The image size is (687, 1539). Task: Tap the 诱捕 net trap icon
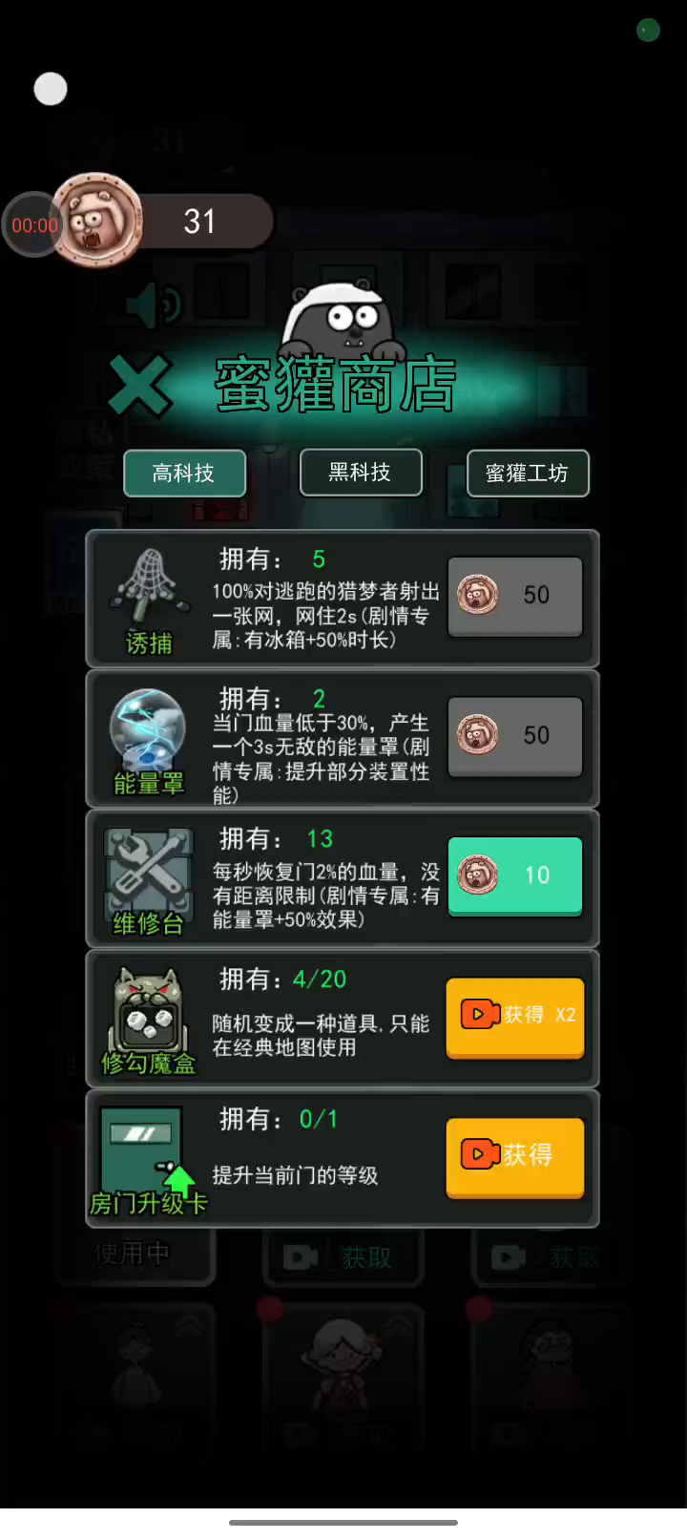(148, 600)
